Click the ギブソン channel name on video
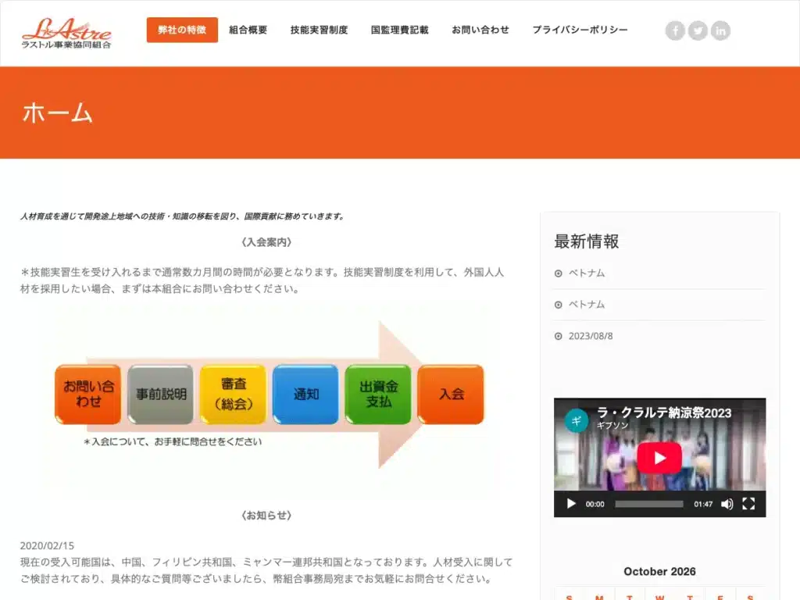Viewport: 800px width, 600px height. pos(612,426)
